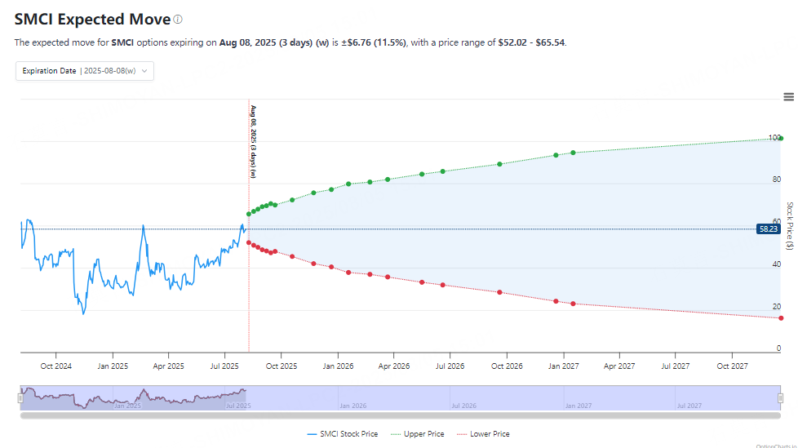Click the Jul 2027 x-axis label
Image resolution: width=798 pixels, height=448 pixels.
point(676,366)
